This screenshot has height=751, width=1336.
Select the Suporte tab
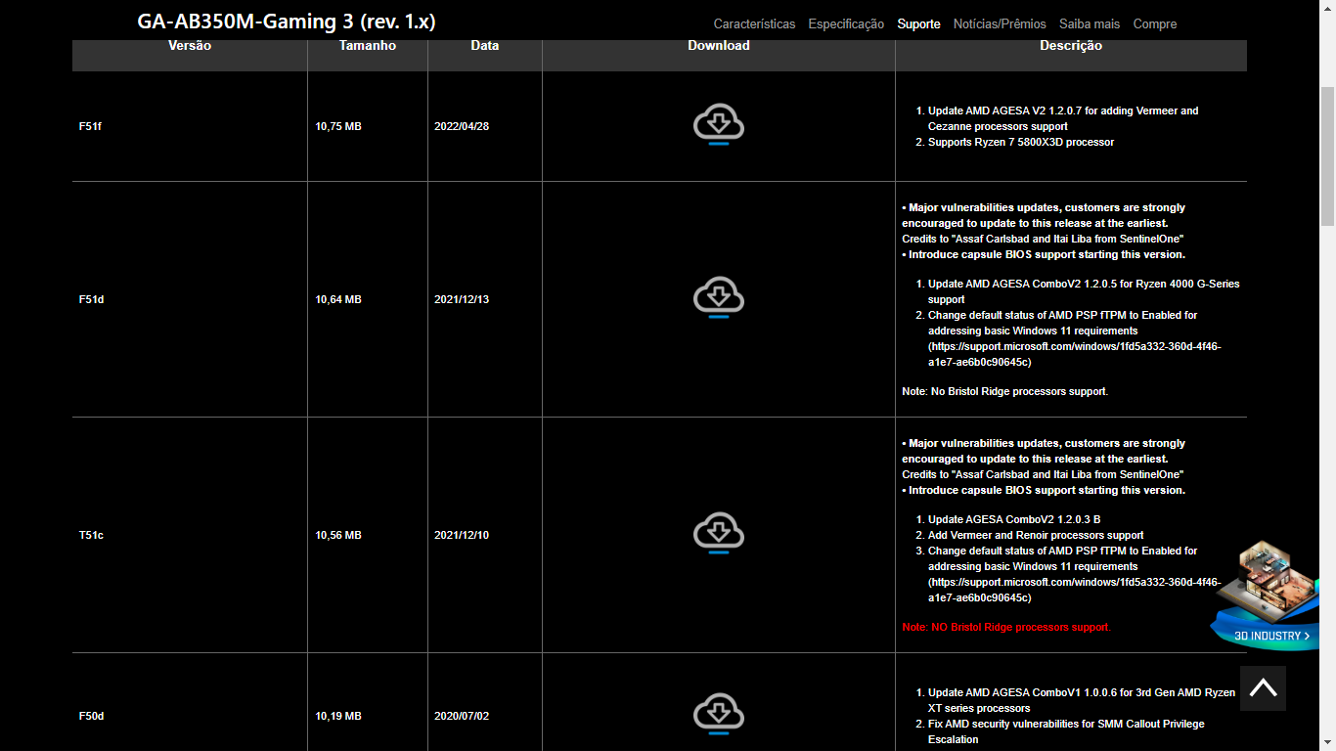[x=919, y=23]
